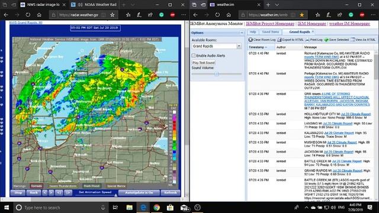Viewport: 379px width, 213px height.
Task: Open Microsoft Store from the taskbar
Action: (170, 208)
